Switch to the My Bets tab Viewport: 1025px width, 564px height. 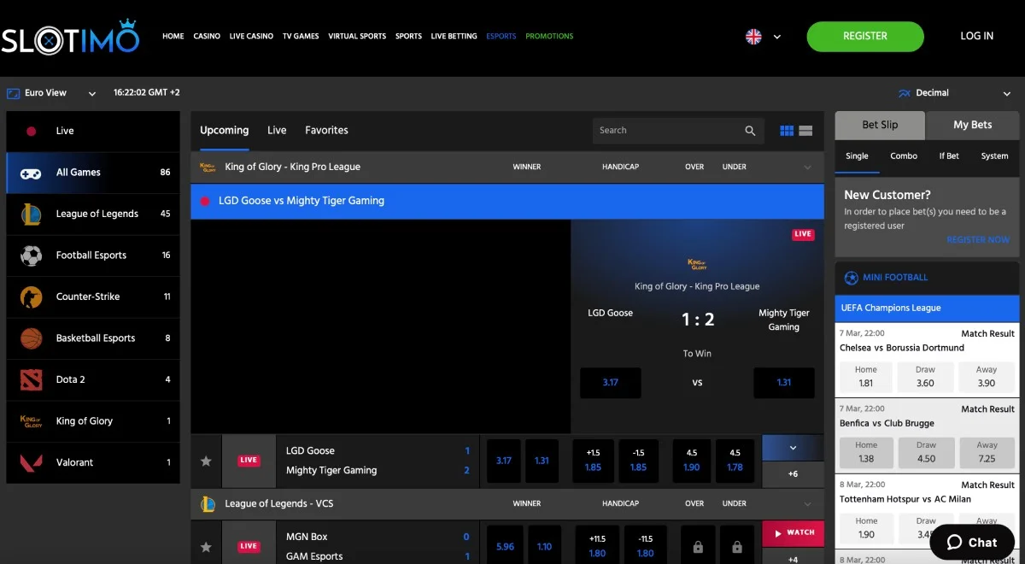(973, 125)
